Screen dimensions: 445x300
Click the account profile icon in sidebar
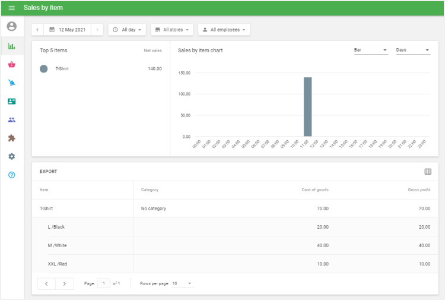(12, 27)
